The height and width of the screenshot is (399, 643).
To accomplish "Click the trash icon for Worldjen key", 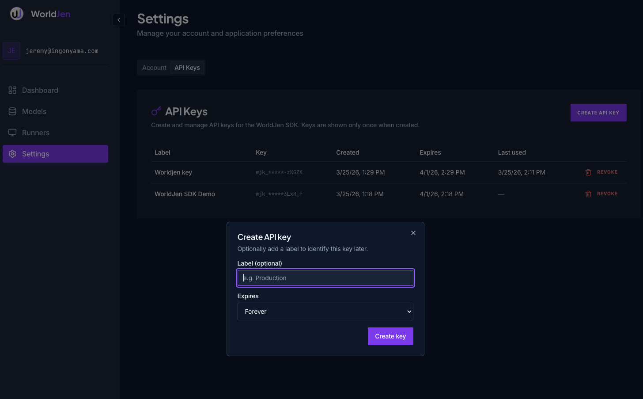I will tap(588, 172).
